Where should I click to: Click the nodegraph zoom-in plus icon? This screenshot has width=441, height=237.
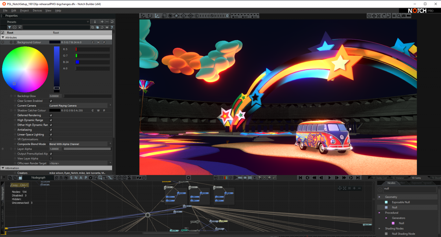pyautogui.click(x=354, y=188)
